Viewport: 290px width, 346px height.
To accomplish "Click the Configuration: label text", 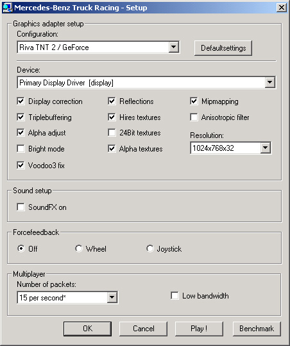I will click(x=38, y=34).
